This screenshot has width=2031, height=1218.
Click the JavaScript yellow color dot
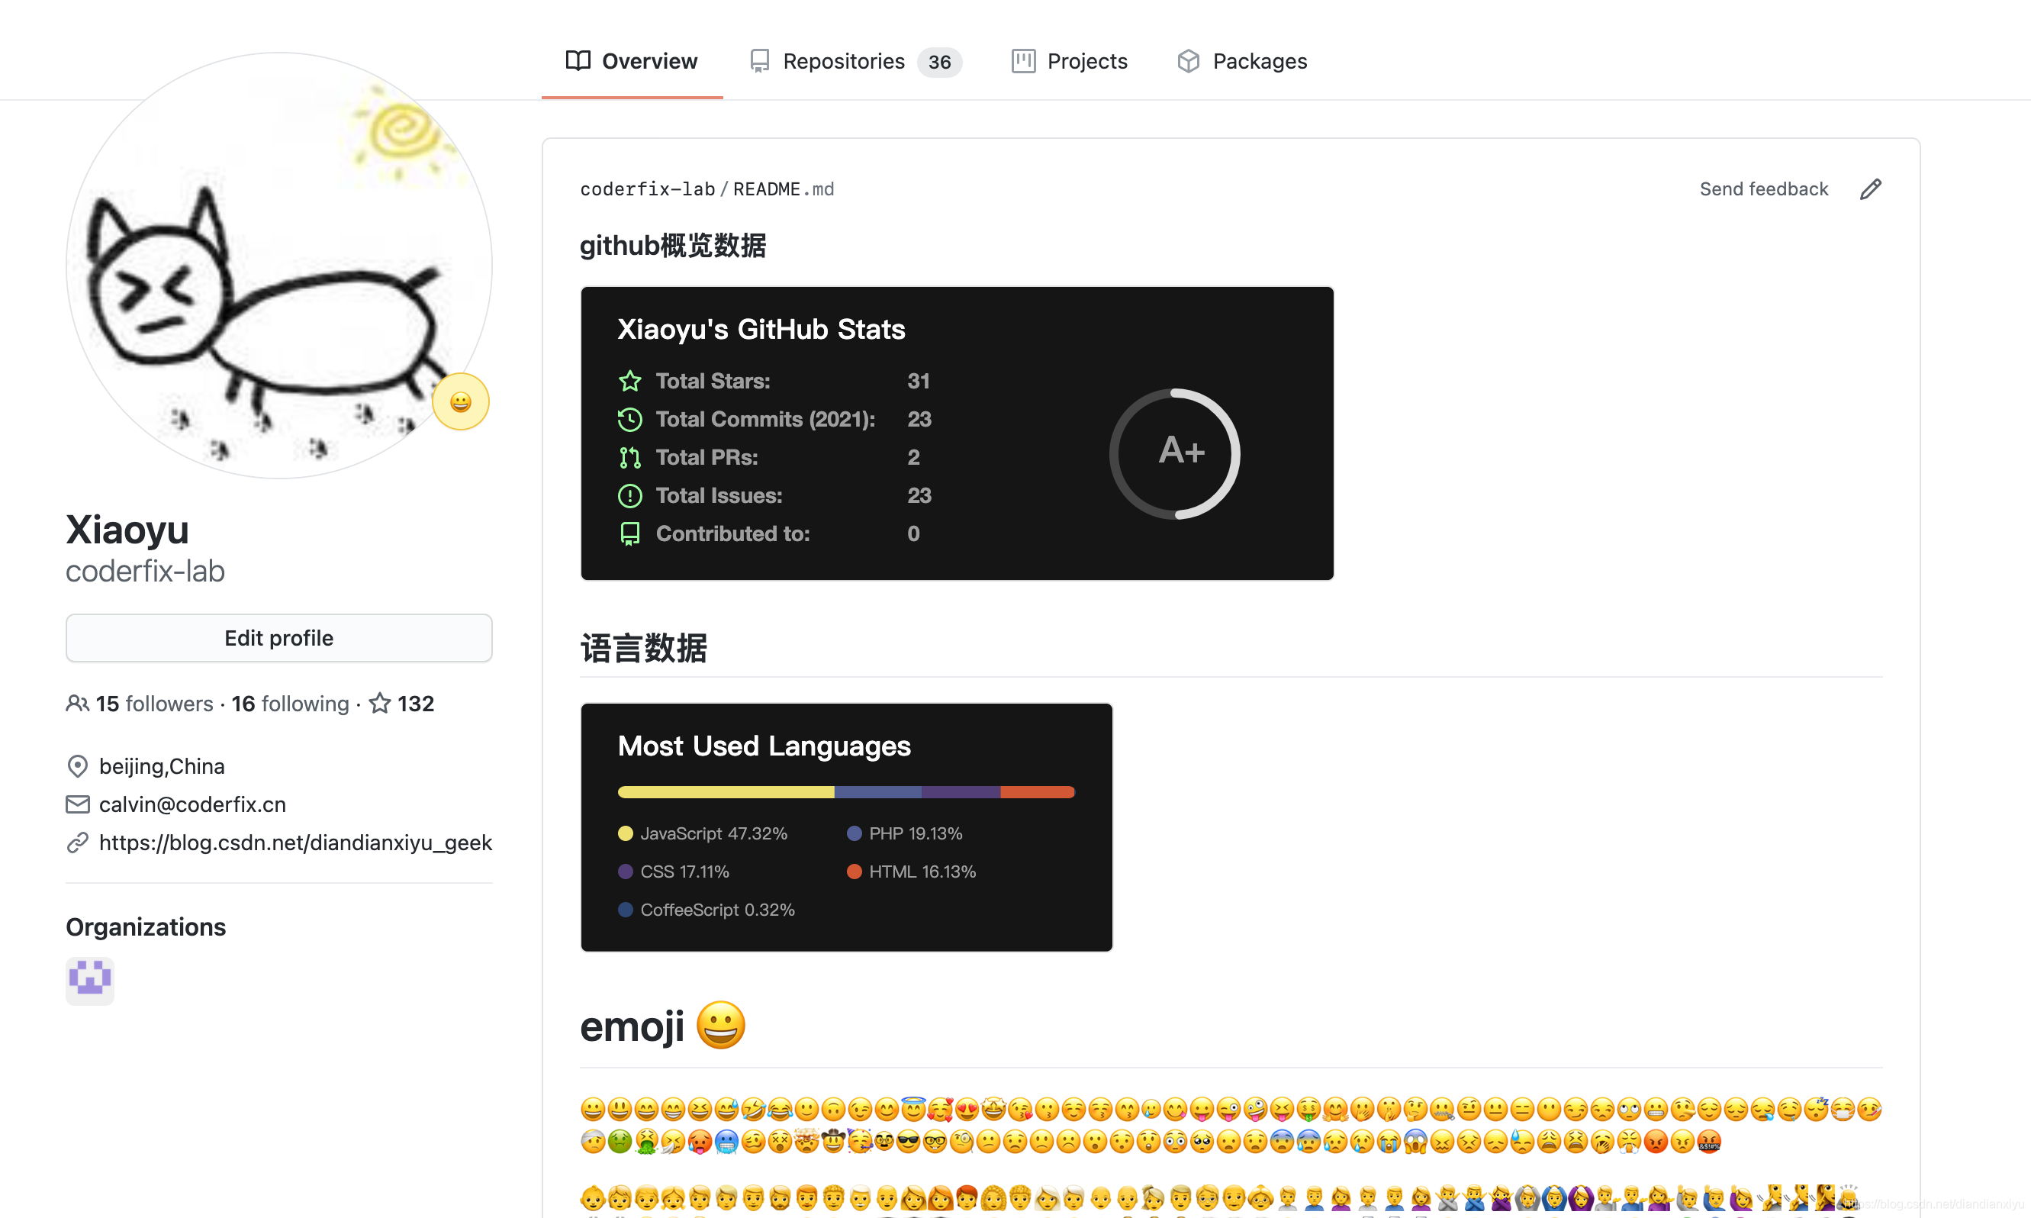point(625,834)
